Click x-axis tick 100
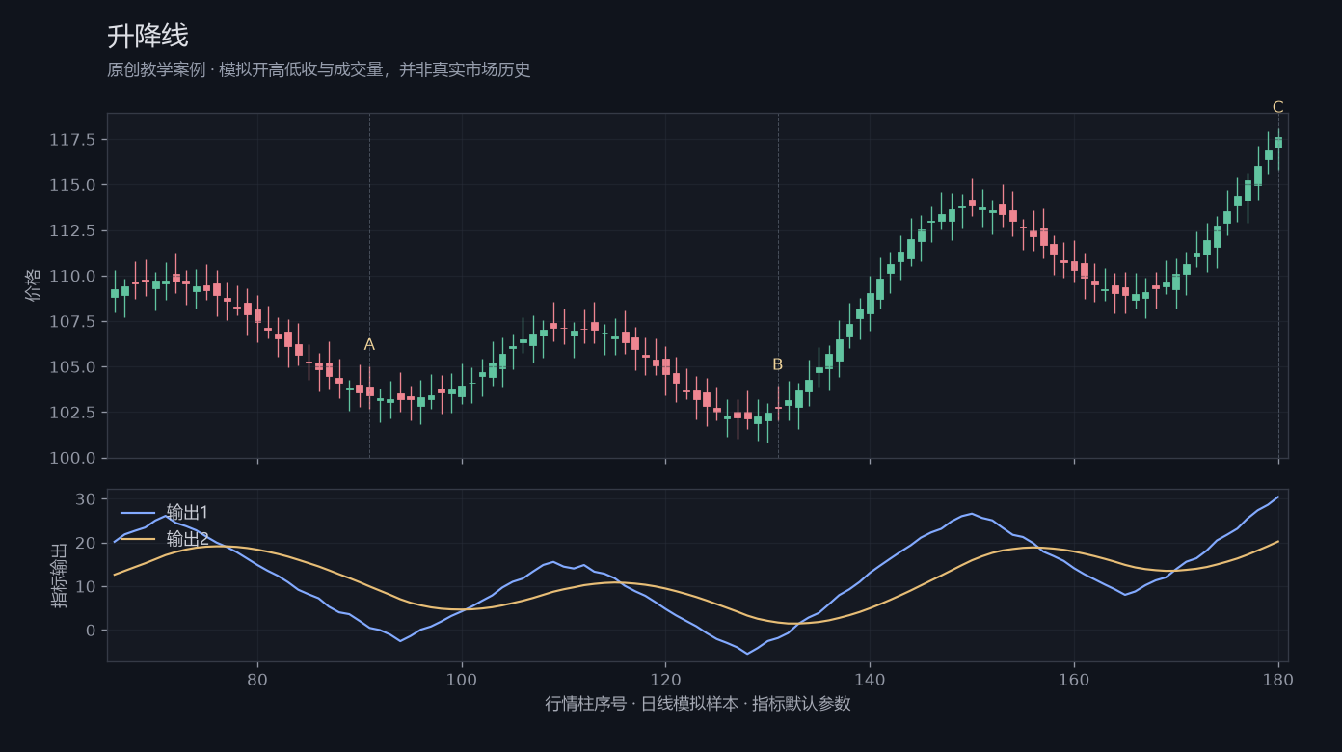Image resolution: width=1342 pixels, height=752 pixels. [x=462, y=679]
